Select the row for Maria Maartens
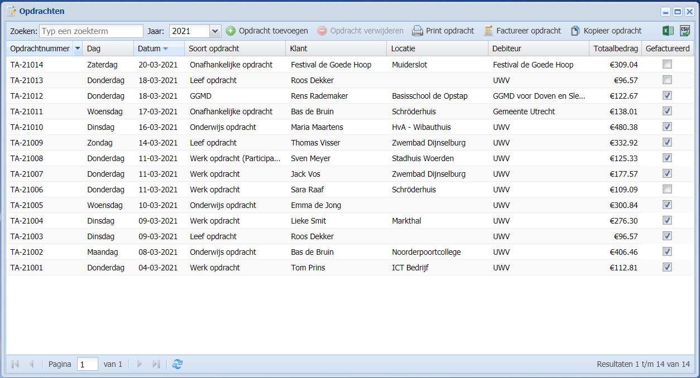Image resolution: width=700 pixels, height=378 pixels. (x=317, y=127)
